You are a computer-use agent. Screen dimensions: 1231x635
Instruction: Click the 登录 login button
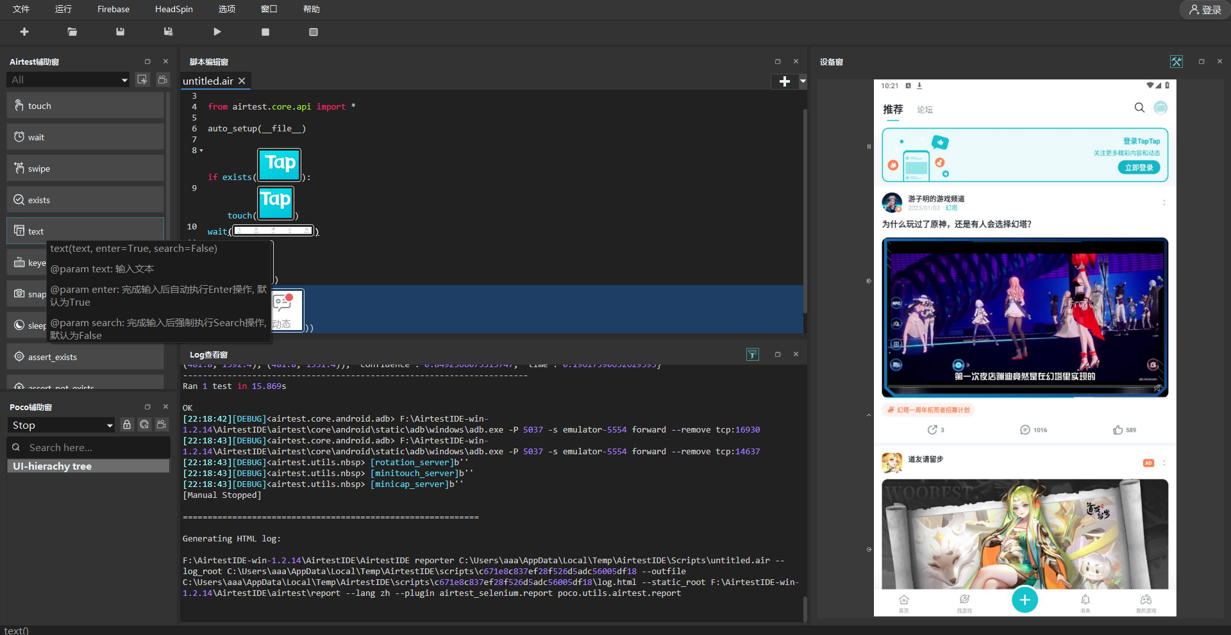click(x=1205, y=10)
